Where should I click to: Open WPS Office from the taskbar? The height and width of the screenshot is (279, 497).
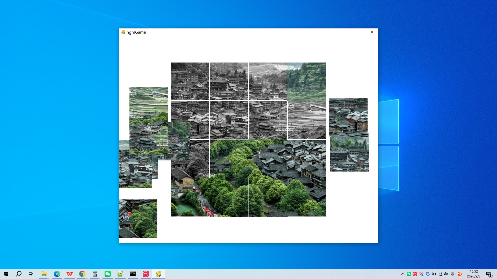[69, 274]
